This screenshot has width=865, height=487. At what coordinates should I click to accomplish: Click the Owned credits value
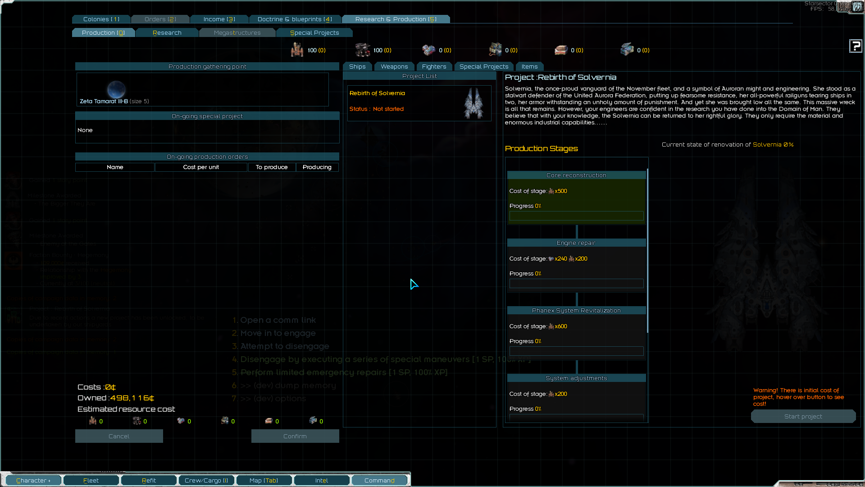132,398
